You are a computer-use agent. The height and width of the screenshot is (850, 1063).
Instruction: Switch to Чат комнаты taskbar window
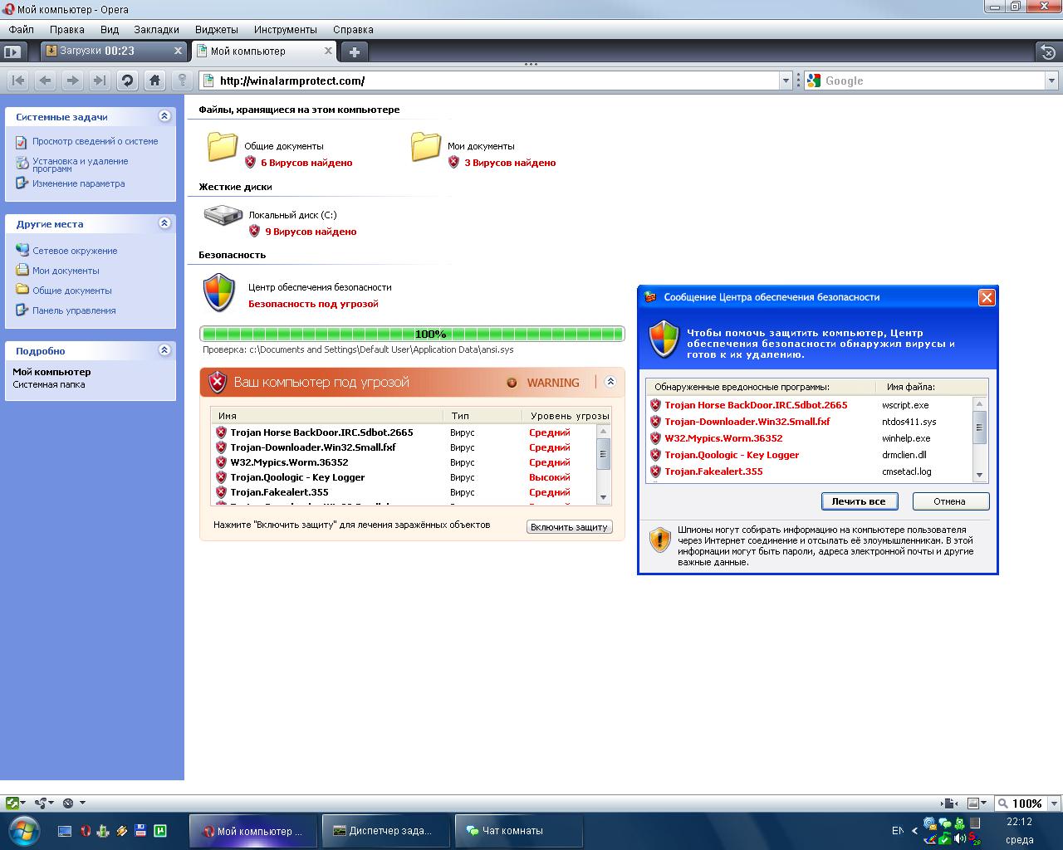coord(518,830)
